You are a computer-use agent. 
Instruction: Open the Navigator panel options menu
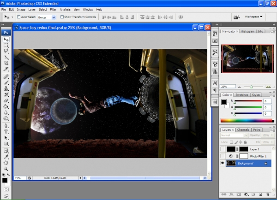pos(273,32)
